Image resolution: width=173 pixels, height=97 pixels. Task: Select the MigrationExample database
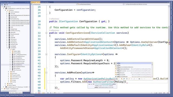tap(15, 34)
